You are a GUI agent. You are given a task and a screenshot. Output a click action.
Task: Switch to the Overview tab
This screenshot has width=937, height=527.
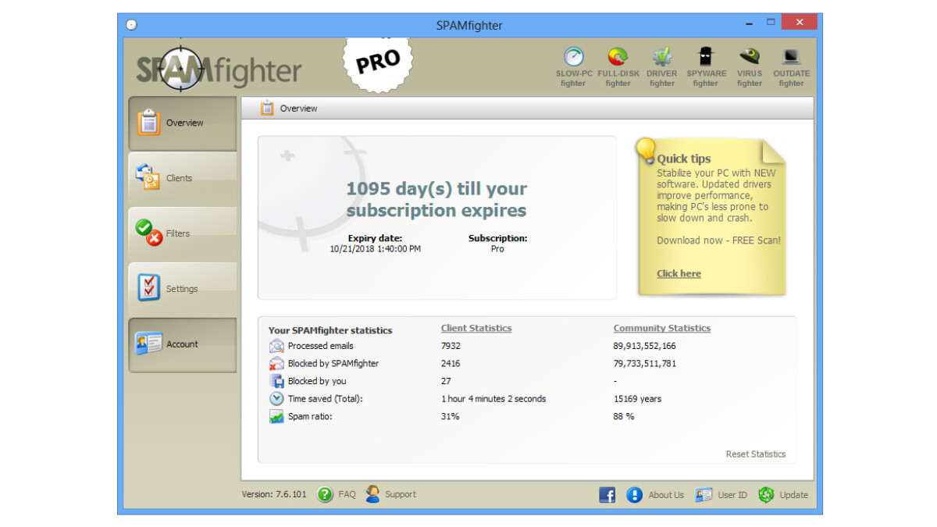pyautogui.click(x=183, y=123)
